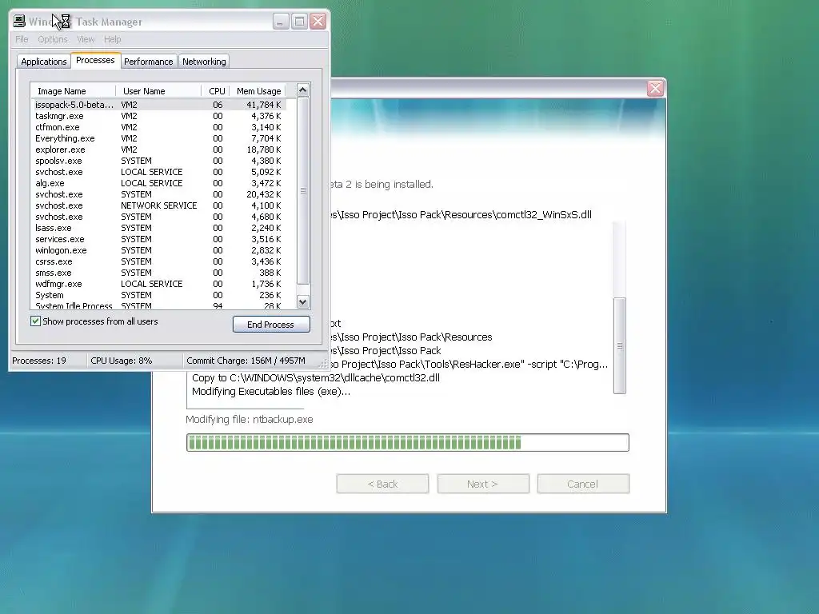
Task: Close the Isso Pack installer window
Action: click(655, 88)
